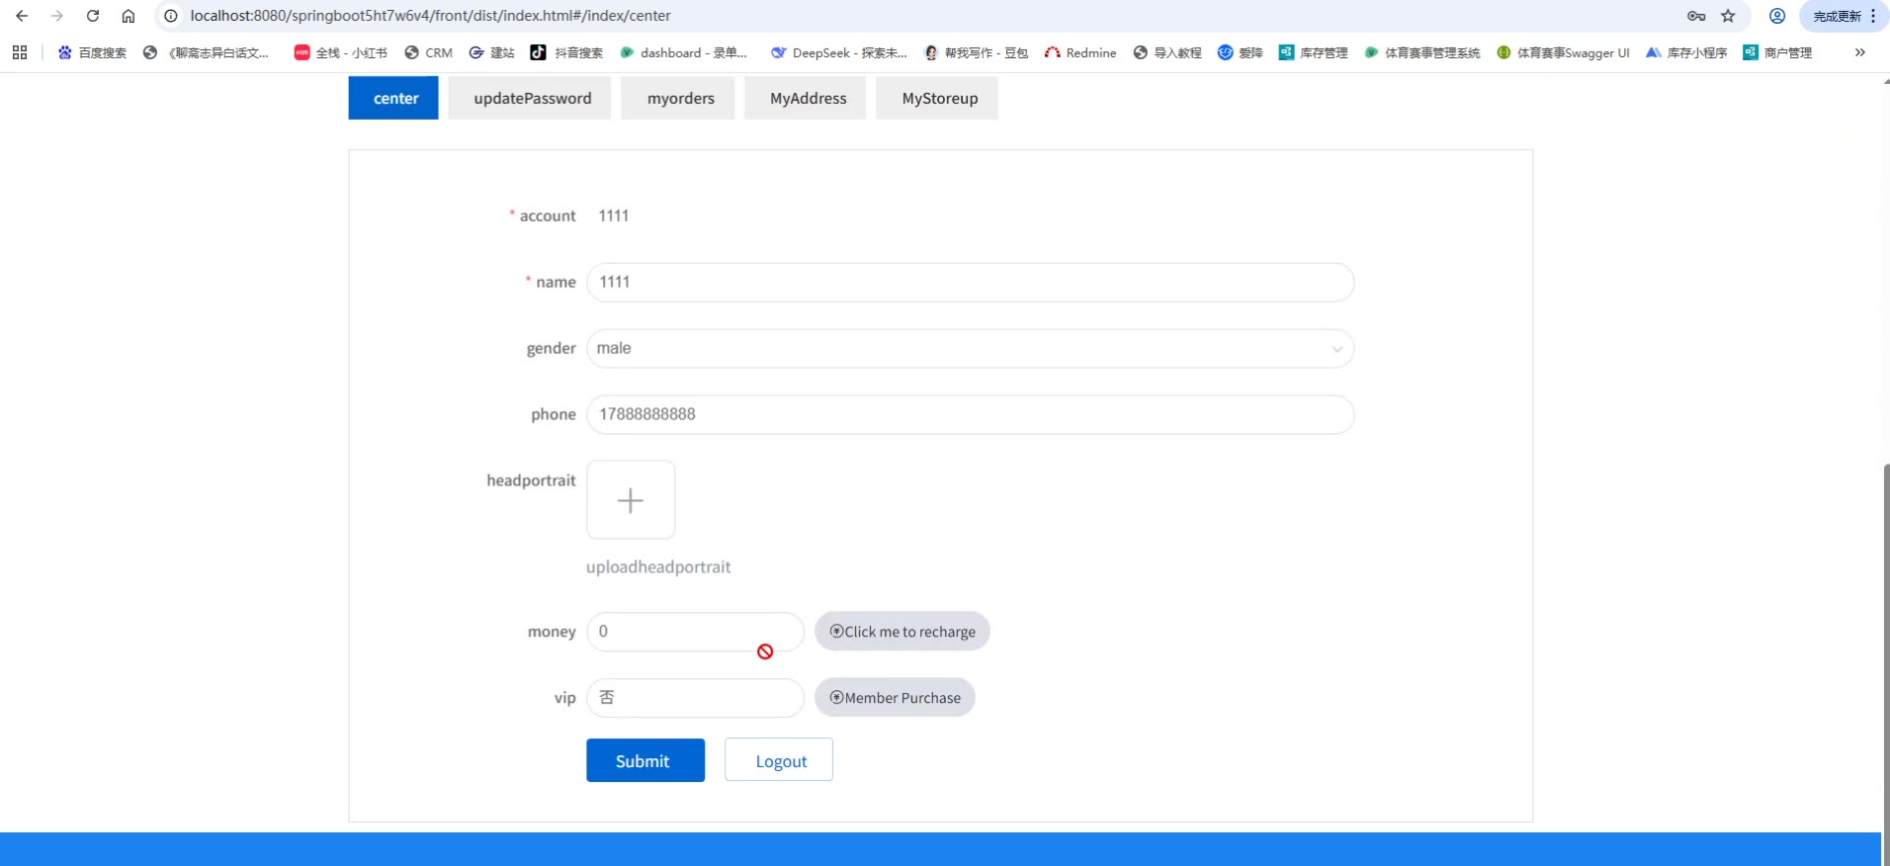The image size is (1890, 866).
Task: Show more bookmarks with the chevron
Action: [1859, 52]
